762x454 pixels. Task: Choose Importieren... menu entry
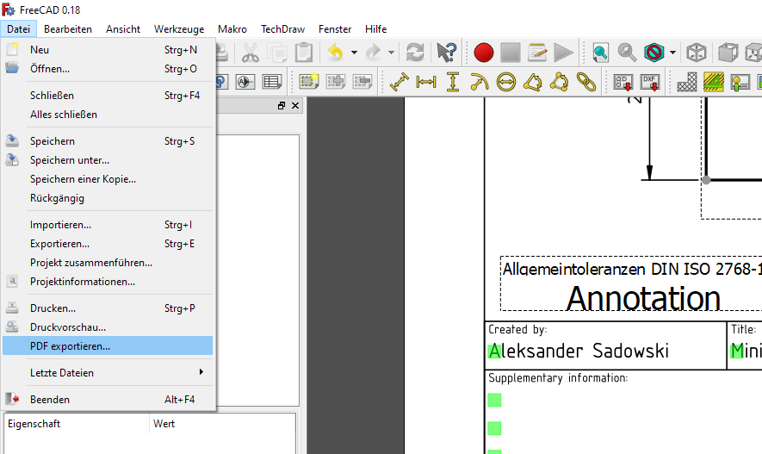[108, 225]
